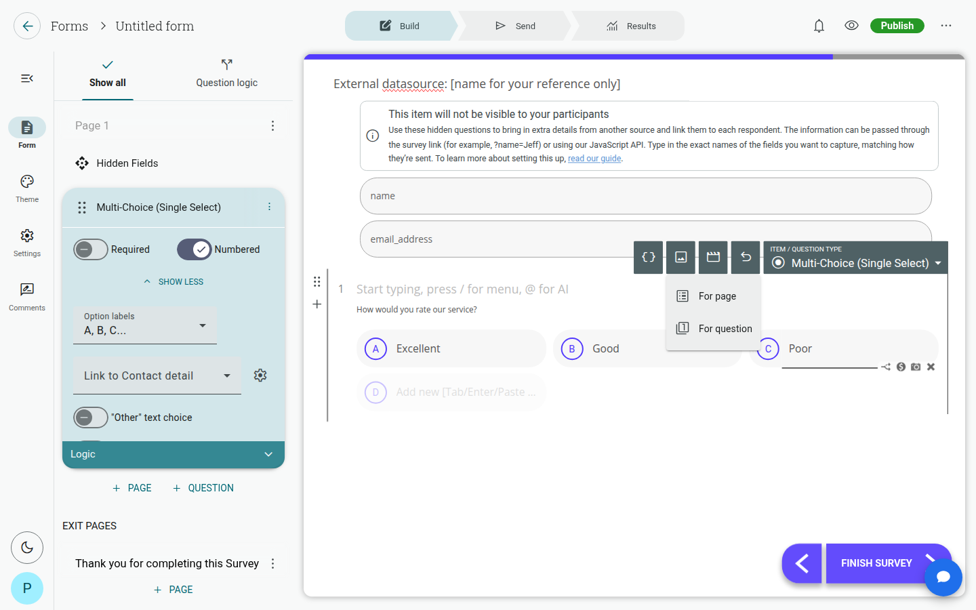The width and height of the screenshot is (976, 610).
Task: Go to the Send step
Action: click(x=515, y=26)
